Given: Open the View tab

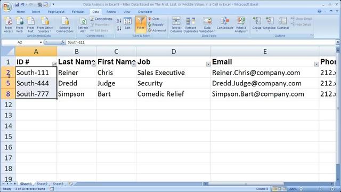Looking at the screenshot, I should pyautogui.click(x=127, y=12).
